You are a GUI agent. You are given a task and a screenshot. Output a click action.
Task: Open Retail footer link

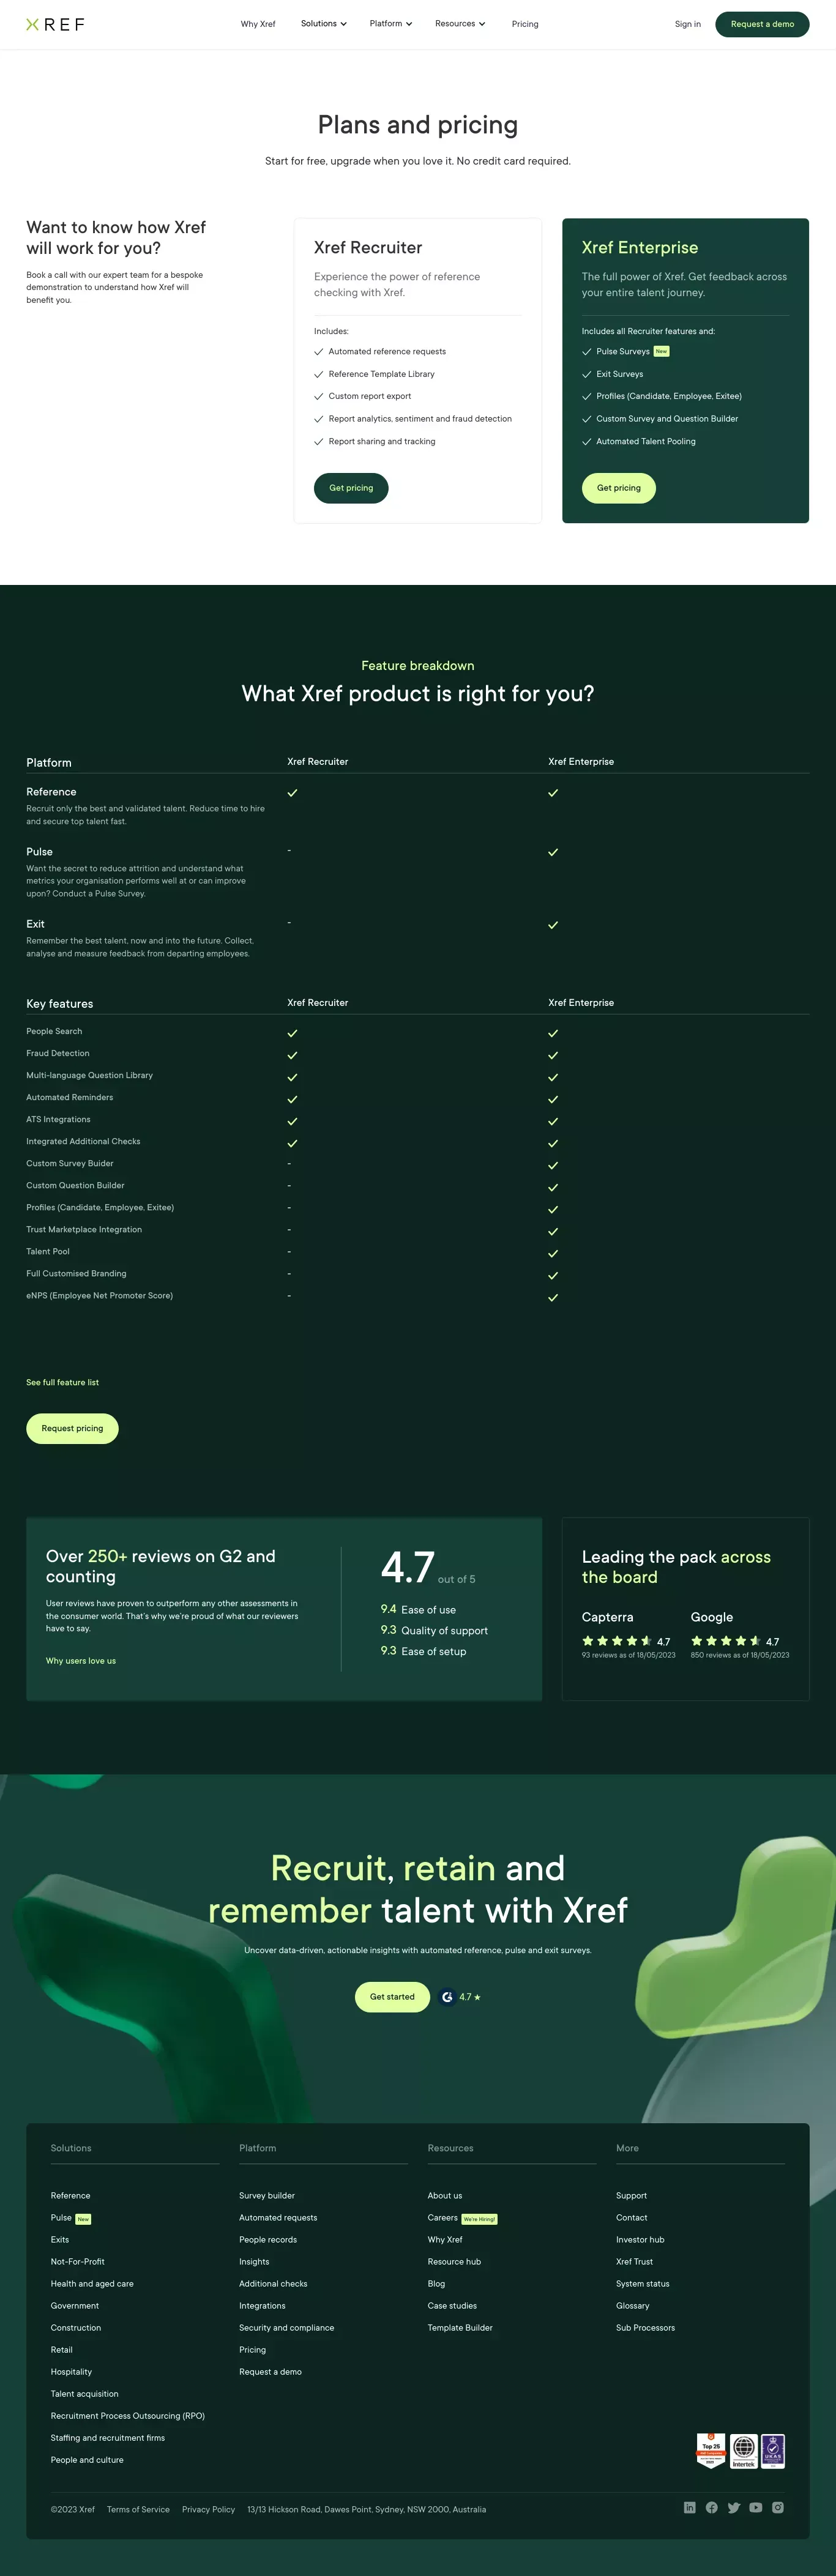tap(62, 2350)
